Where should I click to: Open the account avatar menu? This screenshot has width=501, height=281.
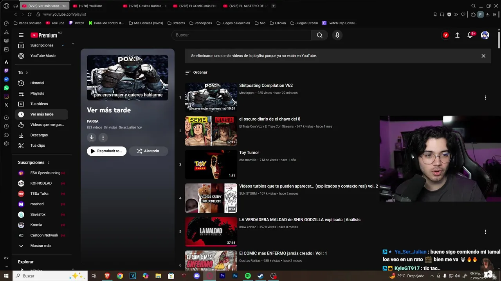click(485, 35)
